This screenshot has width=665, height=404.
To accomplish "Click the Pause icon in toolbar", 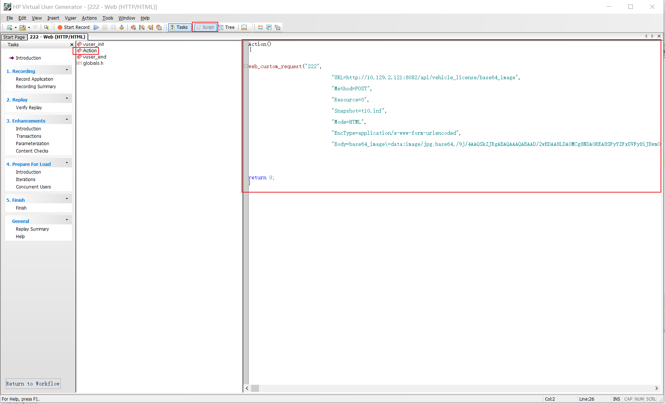I will (x=113, y=27).
